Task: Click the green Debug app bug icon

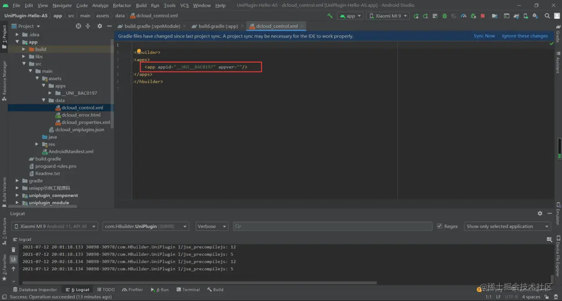Action: (445, 16)
